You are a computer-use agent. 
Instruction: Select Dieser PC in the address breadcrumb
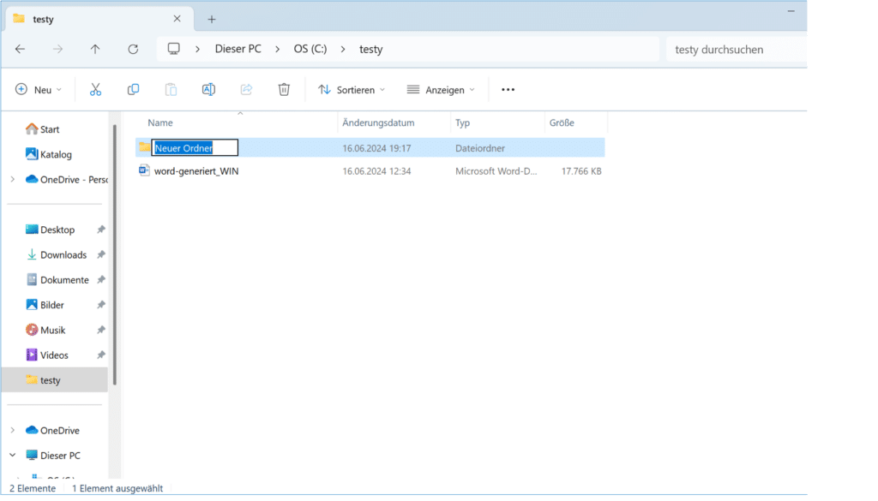(238, 49)
